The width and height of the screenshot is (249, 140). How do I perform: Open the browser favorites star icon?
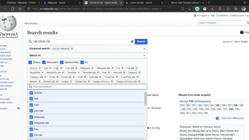(228, 9)
